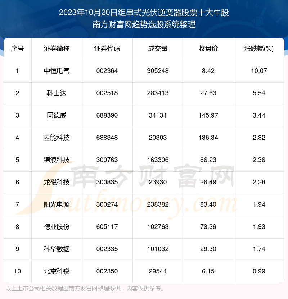Viewport: 288px width, 299px height.
Task: Click volume value 305248
Action: coord(158,71)
